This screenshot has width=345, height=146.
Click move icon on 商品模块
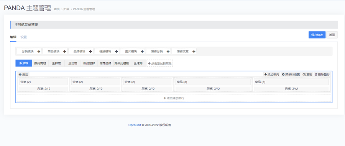pyautogui.click(x=65, y=51)
